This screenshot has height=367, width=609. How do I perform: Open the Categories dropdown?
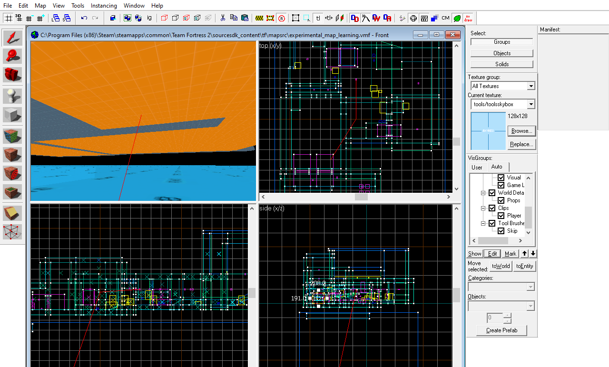pos(530,287)
